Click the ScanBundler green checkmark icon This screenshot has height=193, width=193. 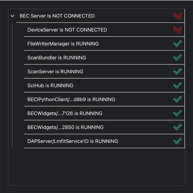click(x=177, y=58)
